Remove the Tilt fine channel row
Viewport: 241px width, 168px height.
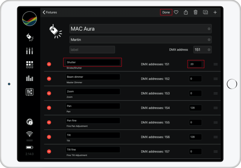click(x=49, y=151)
